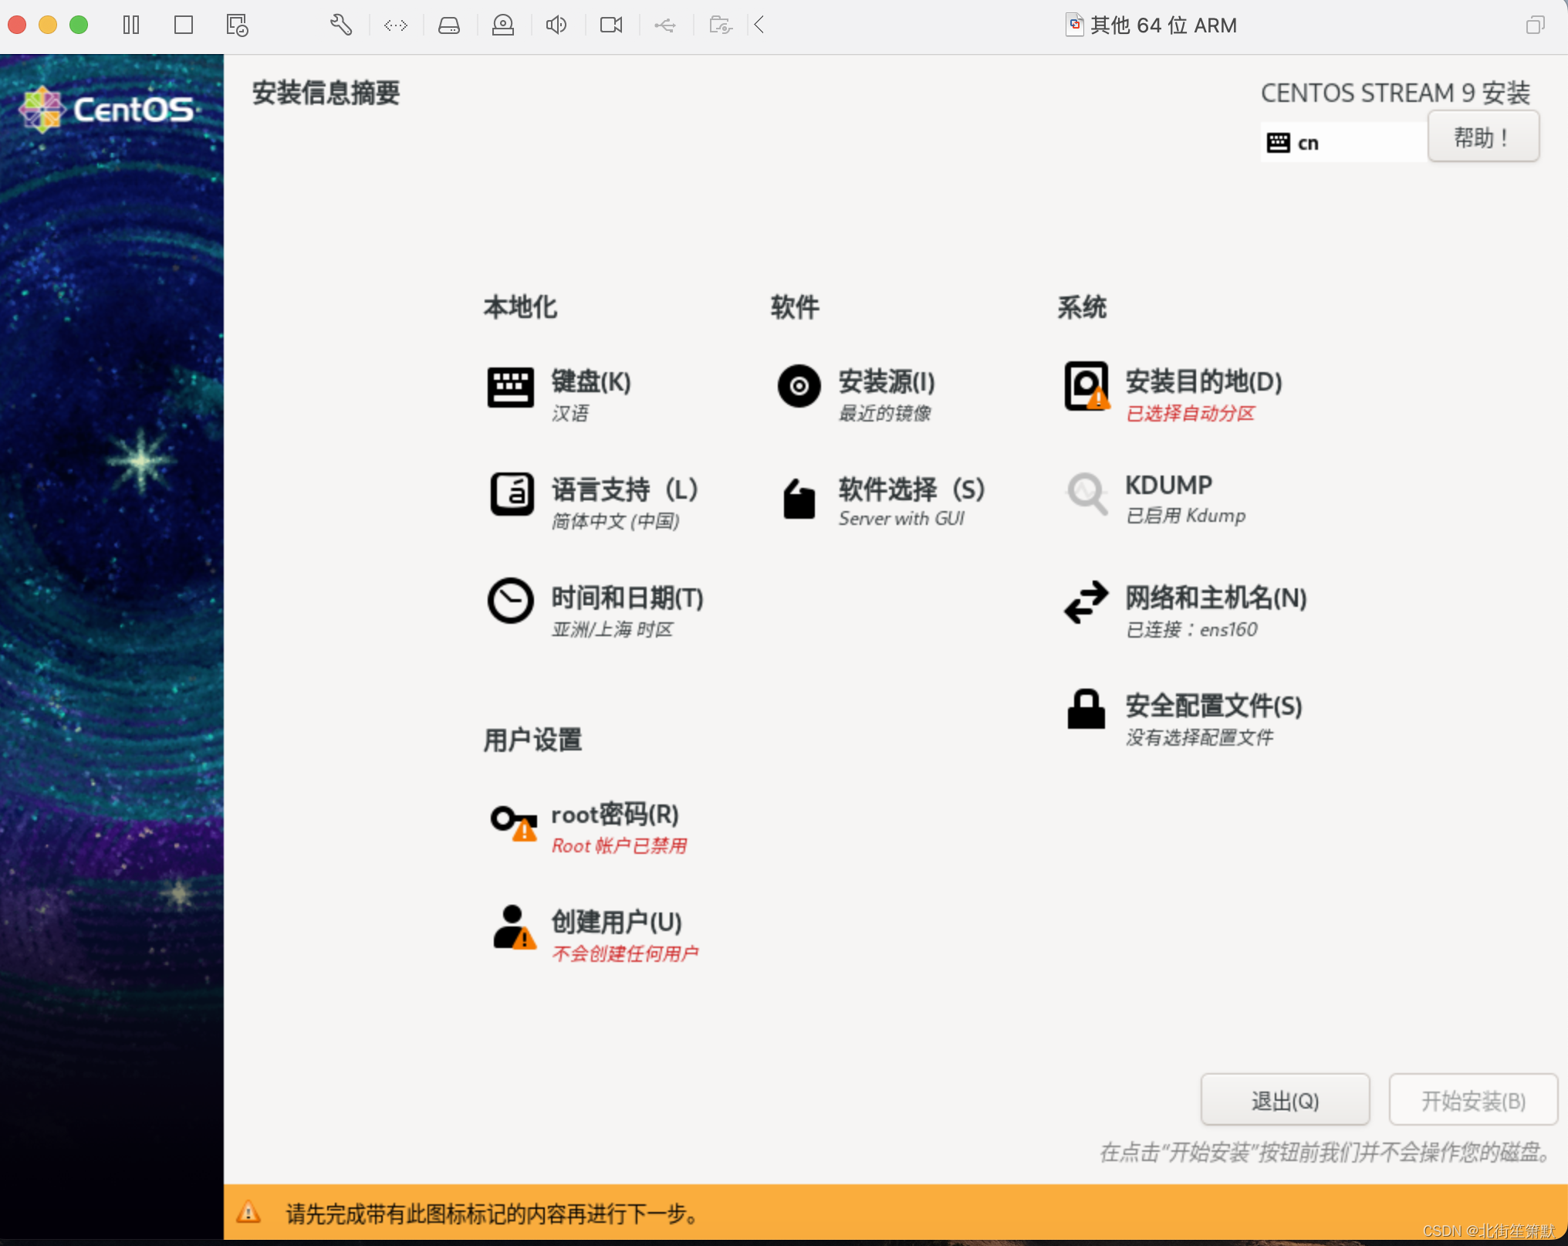
Task: Click the Begin Installation (开始安装(B)) button
Action: click(x=1473, y=1100)
